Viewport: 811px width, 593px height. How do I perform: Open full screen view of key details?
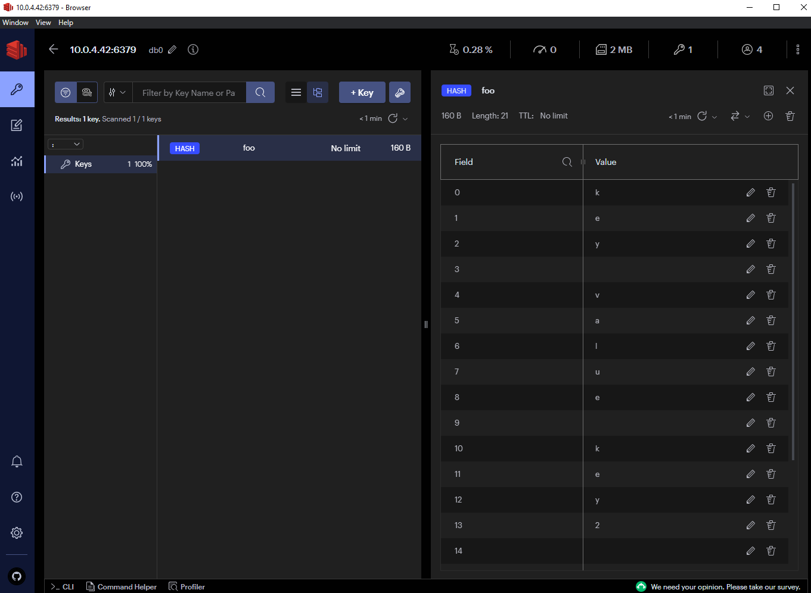tap(768, 90)
